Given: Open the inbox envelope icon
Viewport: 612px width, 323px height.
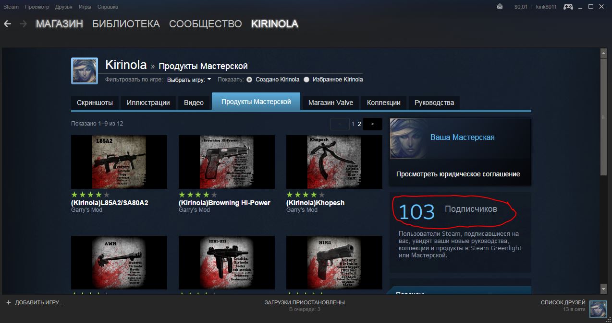Looking at the screenshot, I should 500,6.
